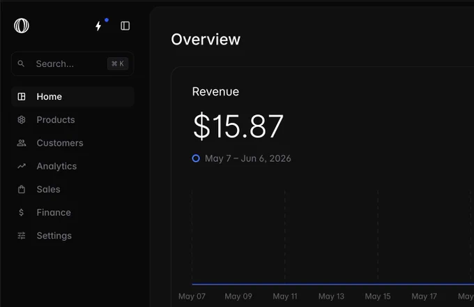Click the blue circle legend marker
The width and height of the screenshot is (474, 307).
196,158
